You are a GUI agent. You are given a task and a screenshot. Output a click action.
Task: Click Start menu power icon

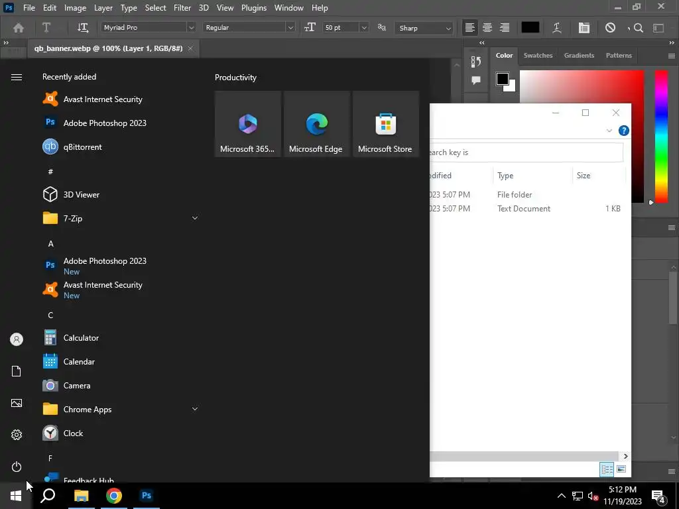point(17,467)
